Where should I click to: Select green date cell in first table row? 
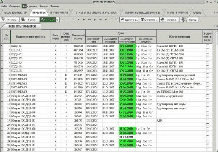pyautogui.click(x=127, y=46)
